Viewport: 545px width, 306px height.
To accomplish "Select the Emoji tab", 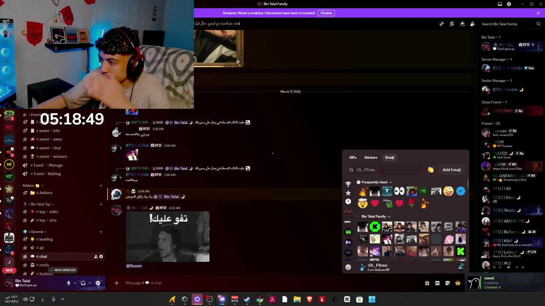I will (390, 157).
